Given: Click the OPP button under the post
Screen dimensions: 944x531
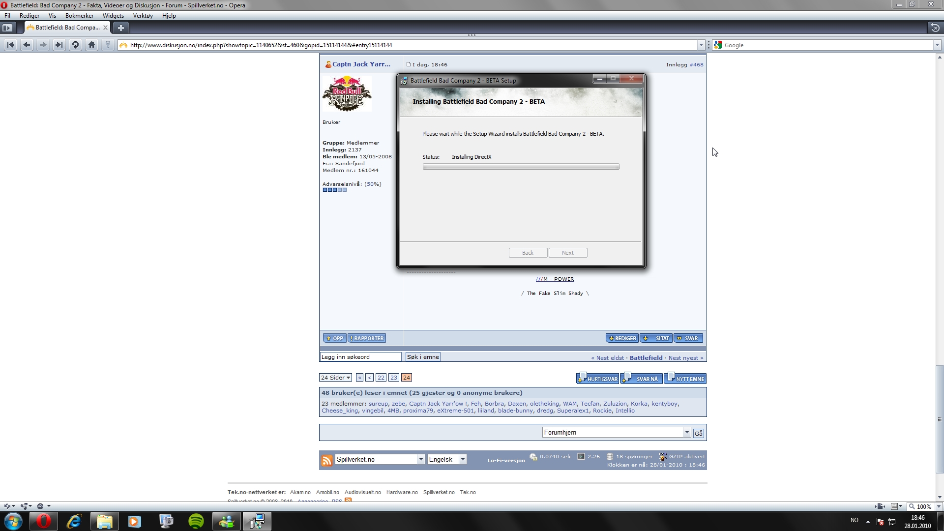Looking at the screenshot, I should [335, 338].
